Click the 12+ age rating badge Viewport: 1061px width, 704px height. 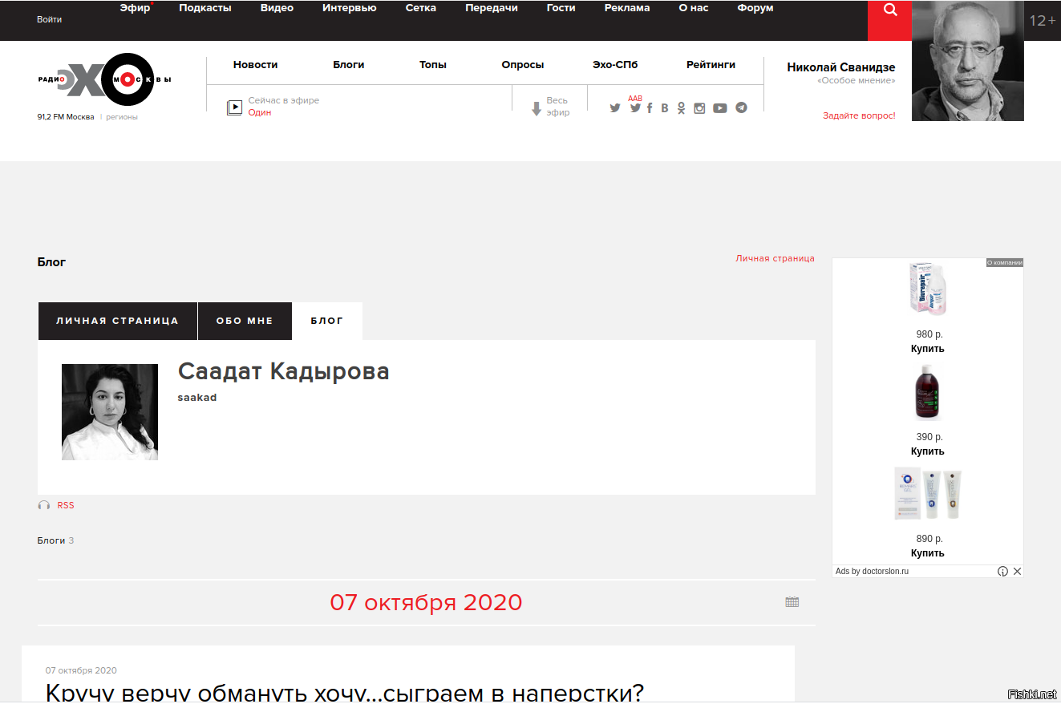click(1043, 21)
